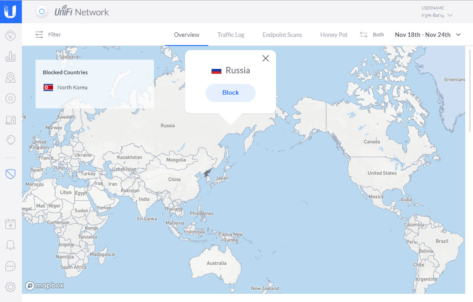Switch to the Honey Pot tab
The height and width of the screenshot is (302, 473).
click(x=334, y=35)
